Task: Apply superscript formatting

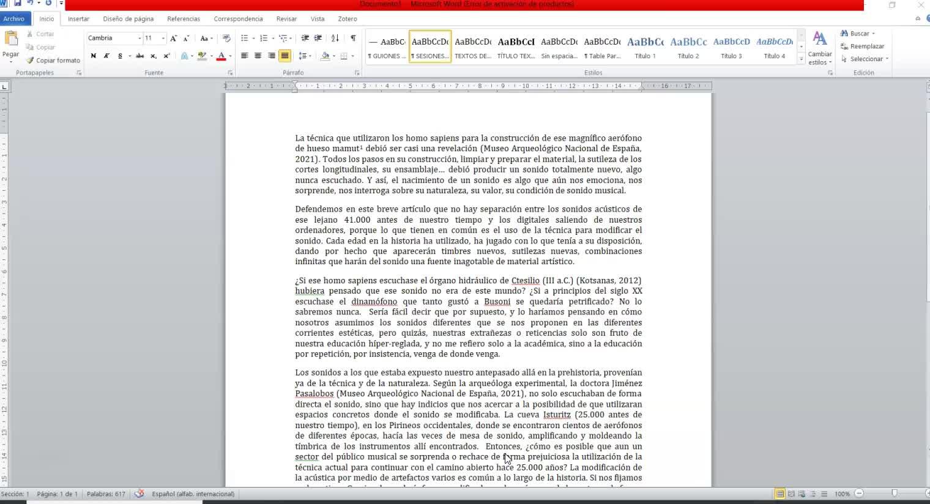Action: (x=166, y=56)
